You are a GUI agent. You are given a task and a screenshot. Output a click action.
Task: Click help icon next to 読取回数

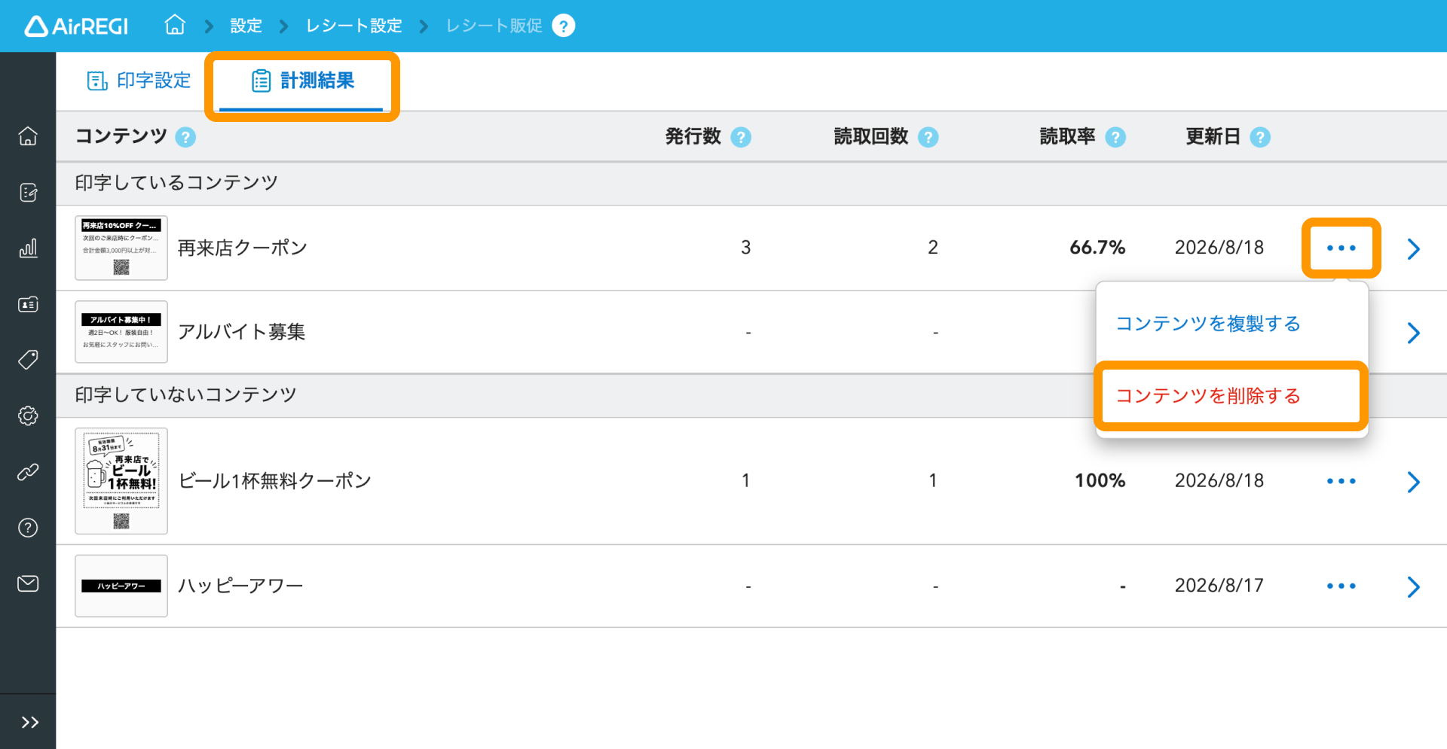[x=928, y=137]
